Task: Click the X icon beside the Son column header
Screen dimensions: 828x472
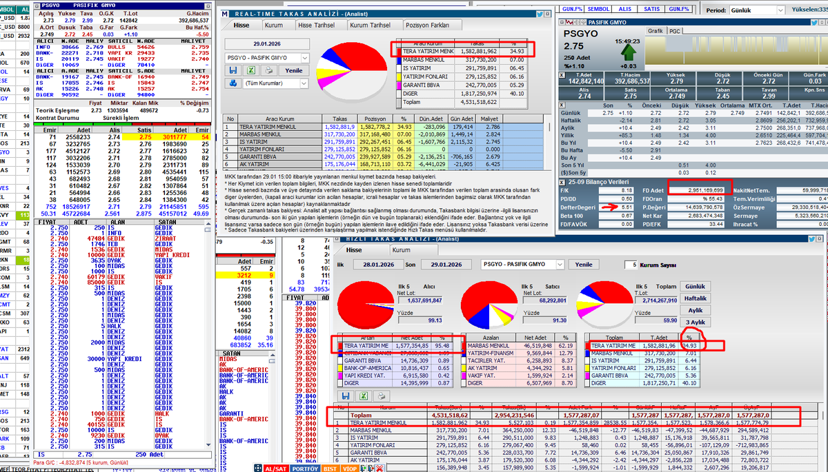Action: (563, 105)
